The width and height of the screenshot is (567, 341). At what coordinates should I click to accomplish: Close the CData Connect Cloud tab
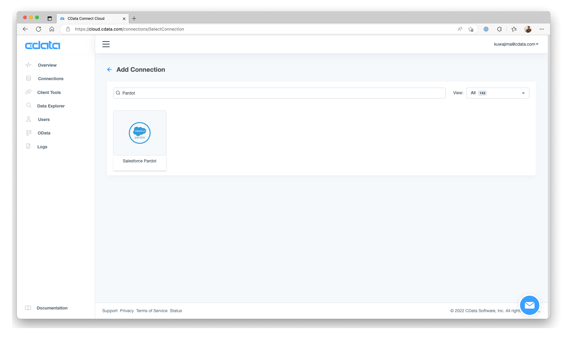click(124, 19)
